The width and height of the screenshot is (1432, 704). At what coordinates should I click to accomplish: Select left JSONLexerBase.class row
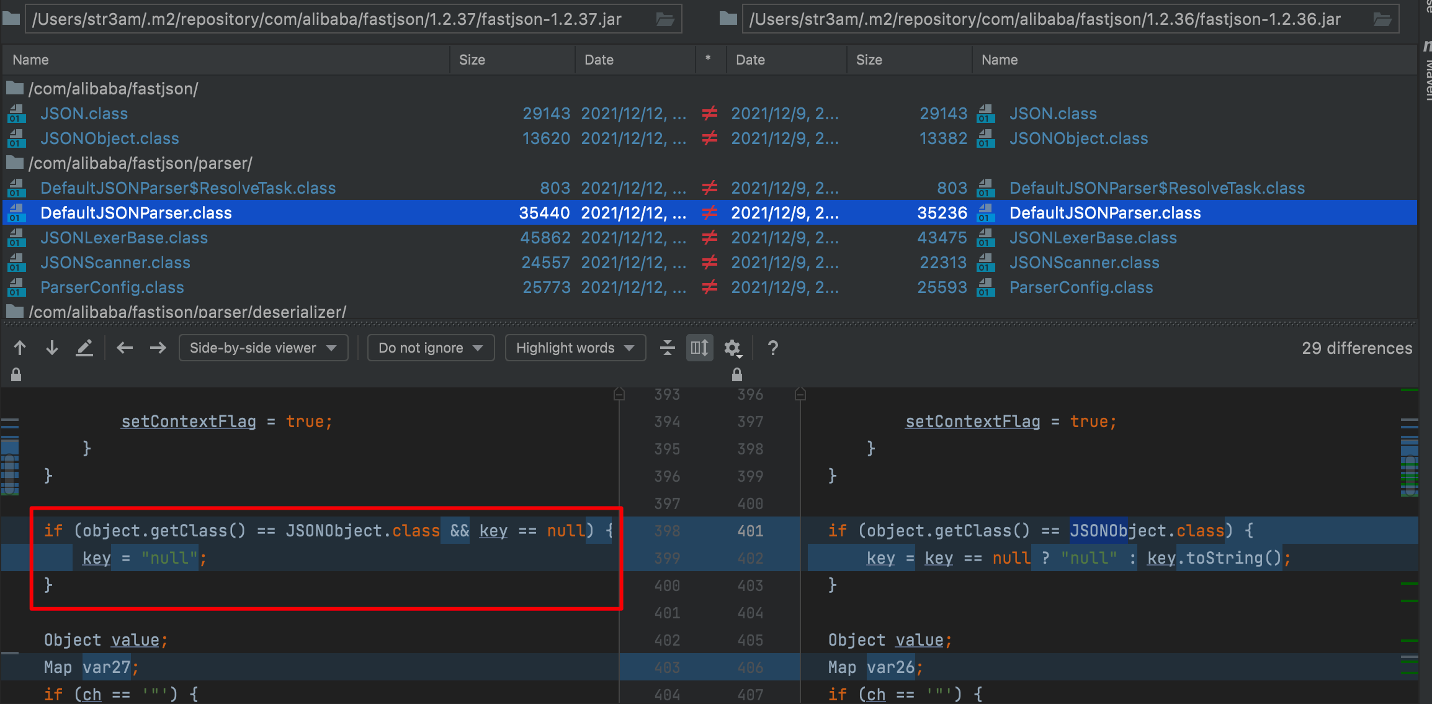tap(124, 237)
